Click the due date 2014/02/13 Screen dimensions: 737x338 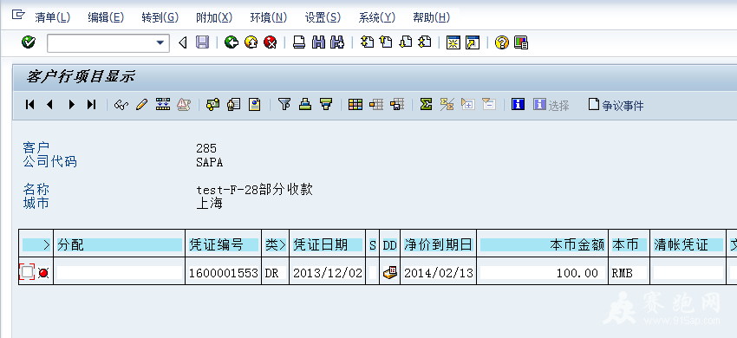pyautogui.click(x=438, y=273)
